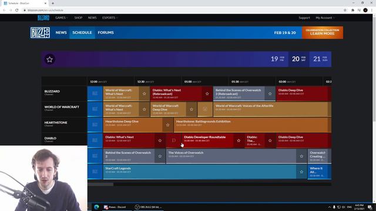376x211 pixels.
Task: Favorite World of Warcraft Deep Dive
Action: [x=192, y=110]
